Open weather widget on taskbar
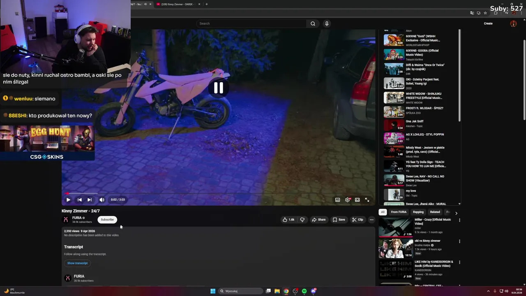This screenshot has width=526, height=296. click(14, 291)
